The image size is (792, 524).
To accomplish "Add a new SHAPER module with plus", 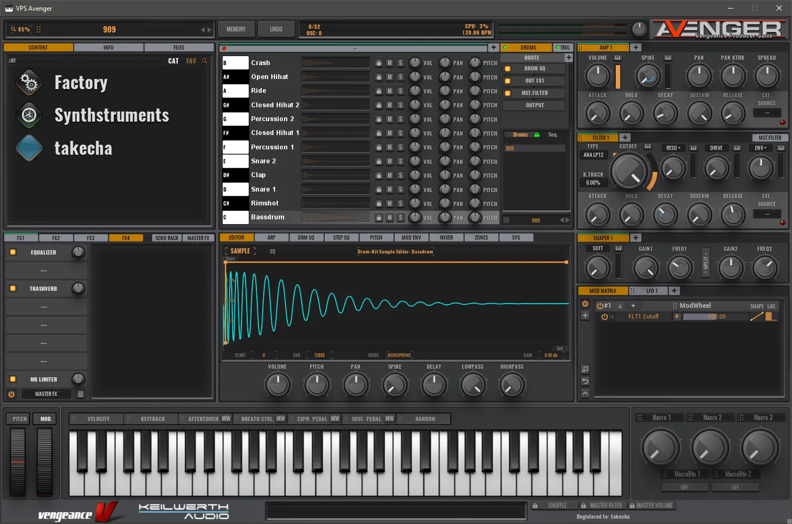I will [636, 238].
